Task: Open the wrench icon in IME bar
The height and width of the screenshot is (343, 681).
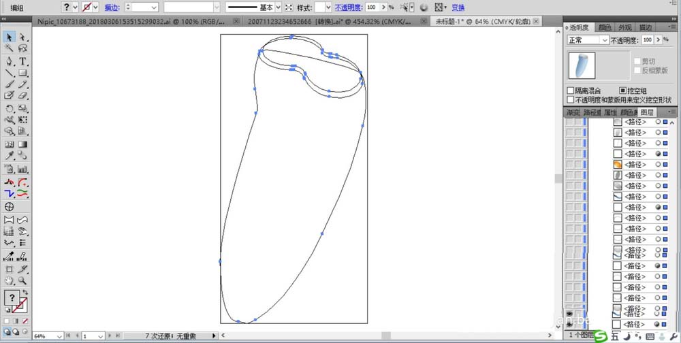Action: point(674,336)
